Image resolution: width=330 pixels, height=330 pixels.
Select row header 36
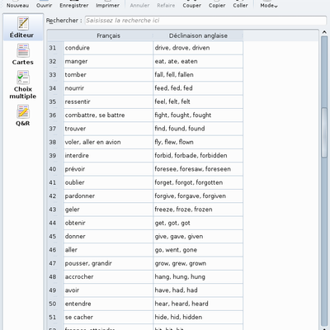pyautogui.click(x=55, y=115)
